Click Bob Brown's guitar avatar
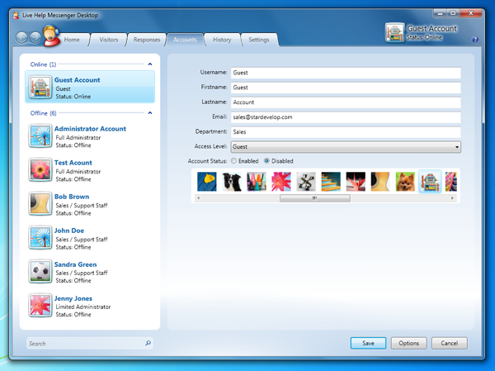The image size is (495, 371). click(x=40, y=204)
